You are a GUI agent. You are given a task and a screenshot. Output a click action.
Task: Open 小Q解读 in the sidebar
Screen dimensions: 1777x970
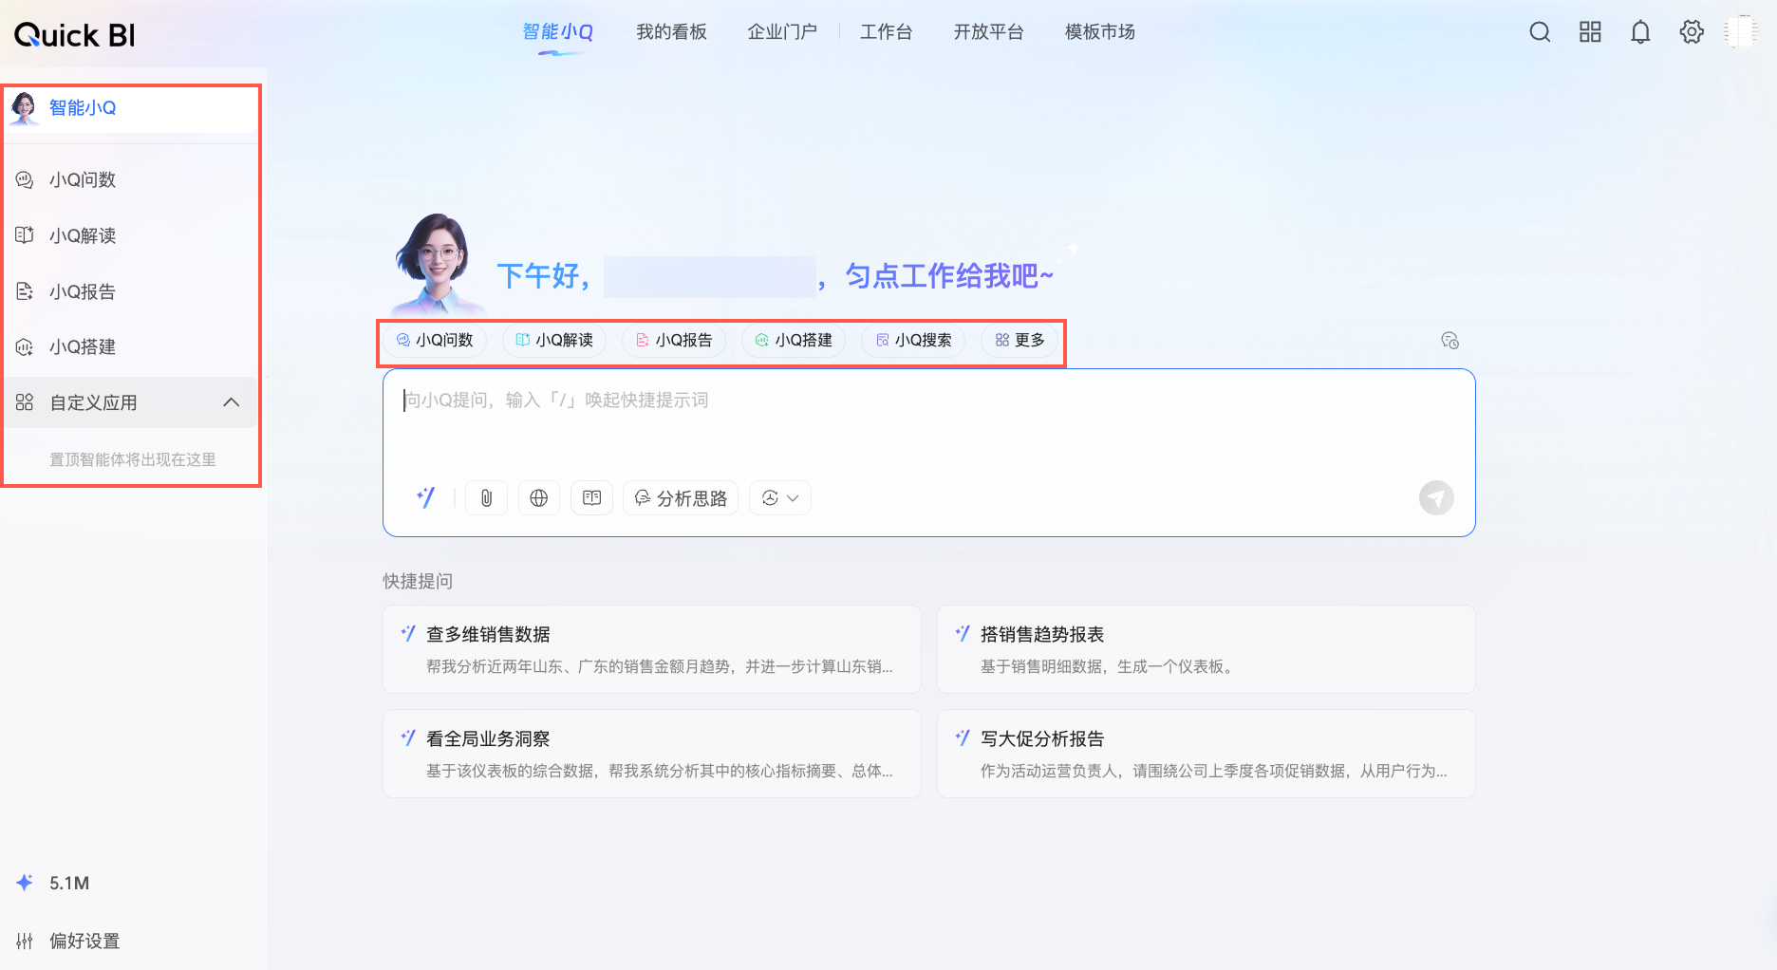(131, 235)
